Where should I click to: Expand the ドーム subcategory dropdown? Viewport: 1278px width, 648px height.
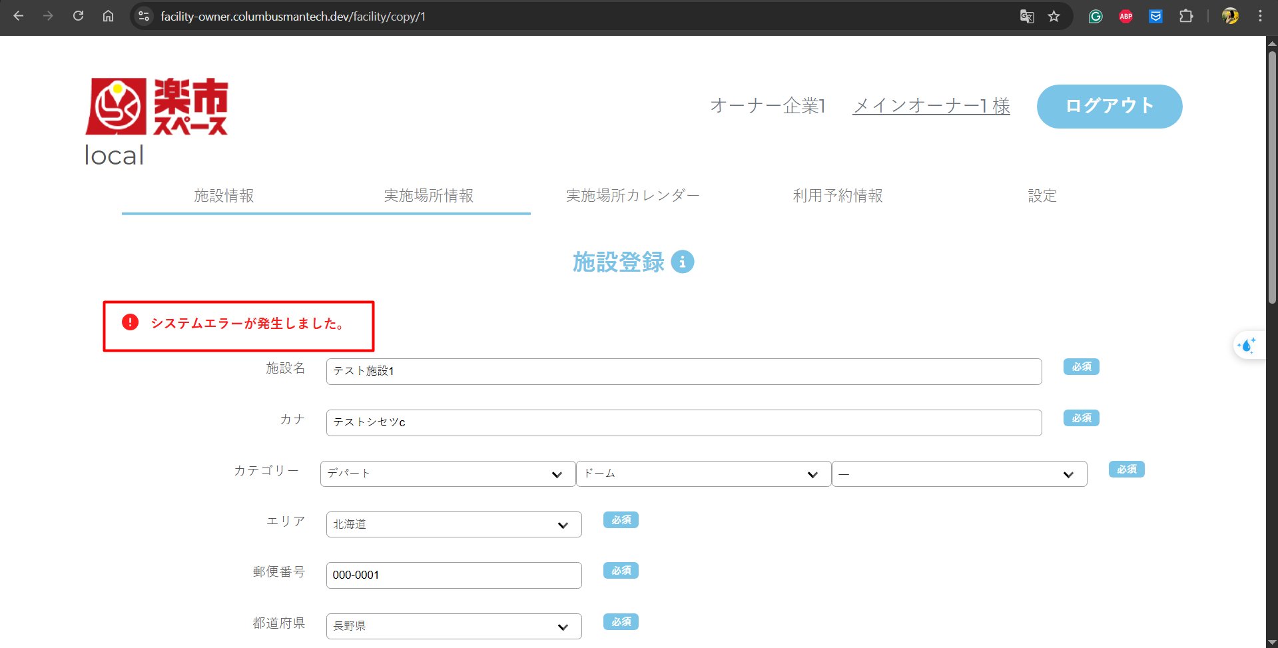(703, 474)
